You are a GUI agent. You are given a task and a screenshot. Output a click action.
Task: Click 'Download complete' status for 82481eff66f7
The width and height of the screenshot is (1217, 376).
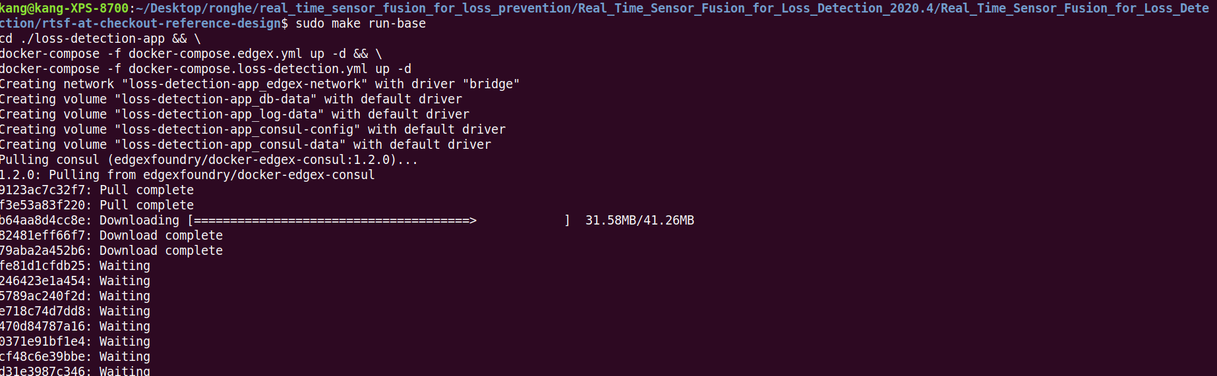(161, 236)
